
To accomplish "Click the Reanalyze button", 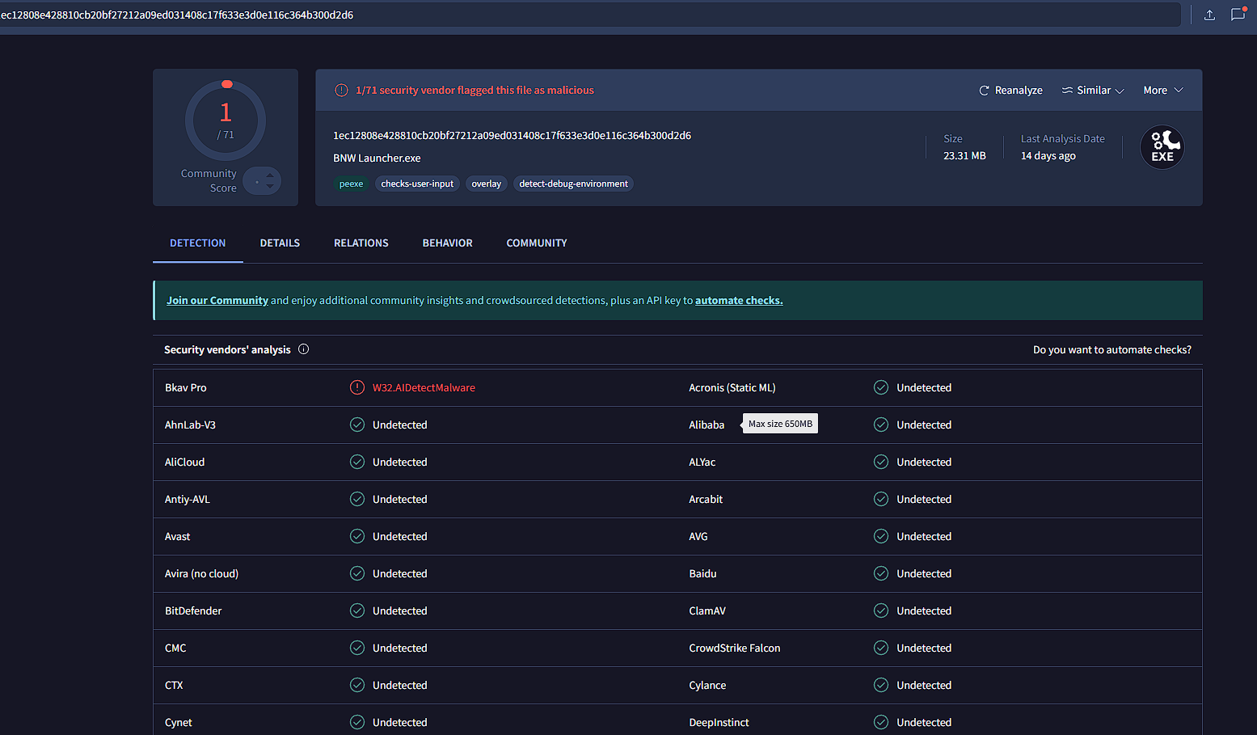I will (1010, 91).
